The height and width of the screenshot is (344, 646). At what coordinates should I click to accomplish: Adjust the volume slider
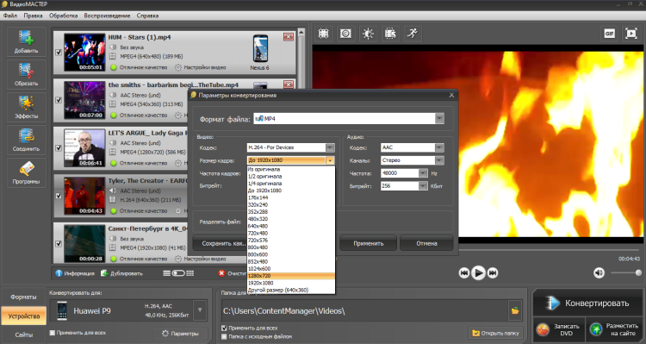tap(626, 272)
